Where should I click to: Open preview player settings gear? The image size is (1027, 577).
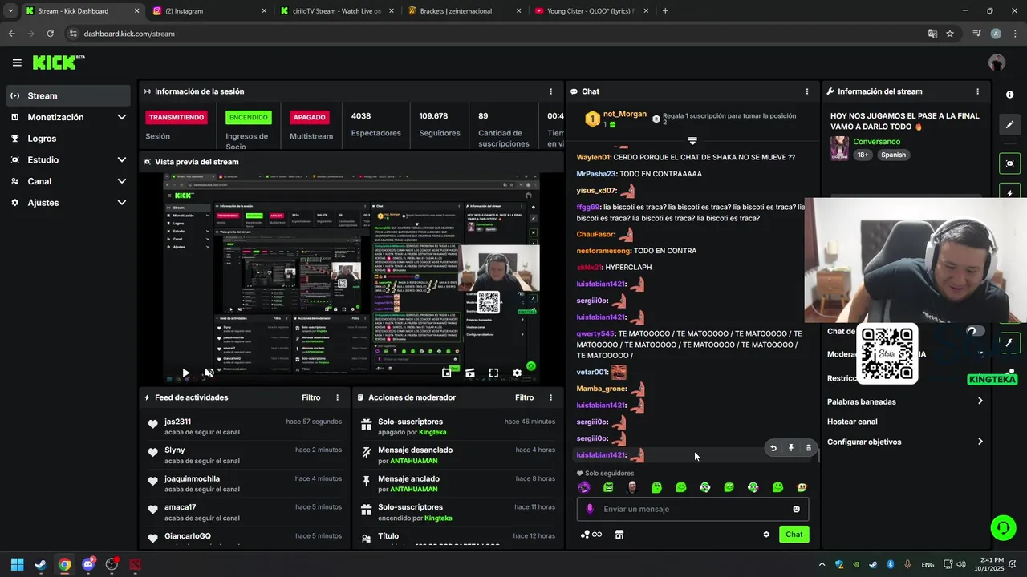click(517, 373)
